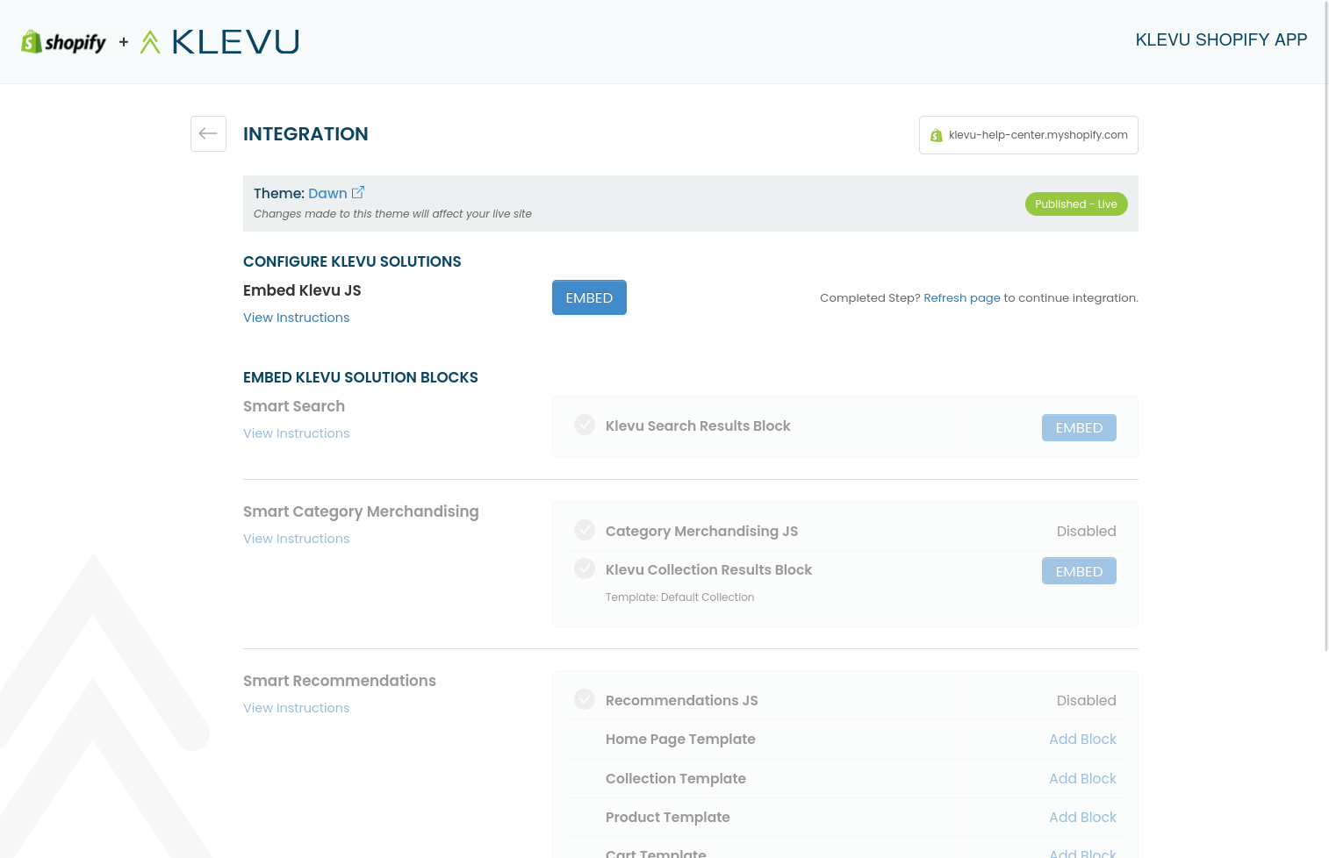Viewport: 1329px width, 858px height.
Task: Click the Recommendations JS check icon
Action: (x=585, y=700)
